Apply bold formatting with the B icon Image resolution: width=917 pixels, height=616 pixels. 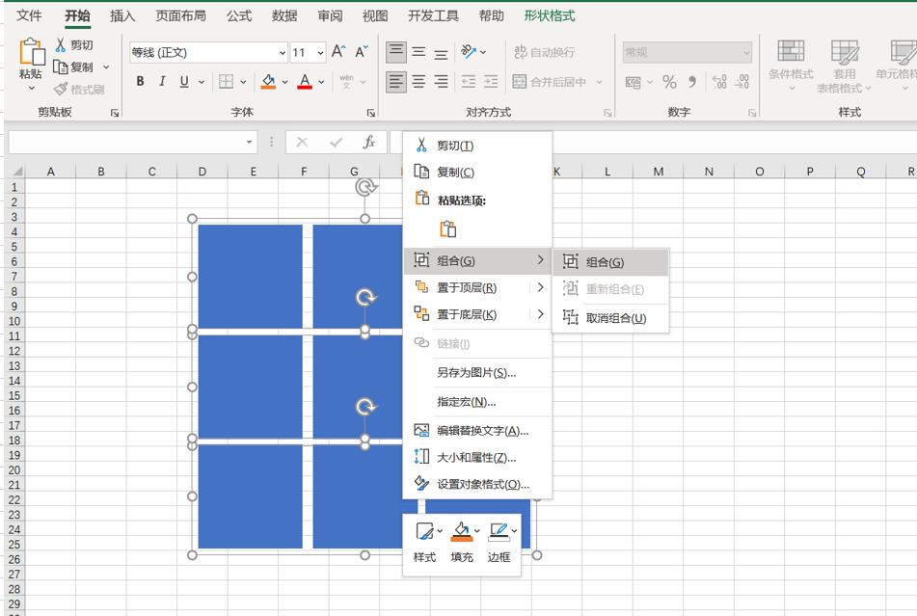tap(139, 82)
